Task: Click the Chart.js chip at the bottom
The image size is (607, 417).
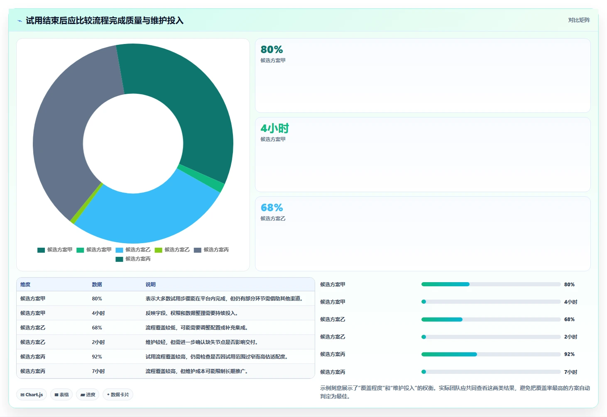Action: (32, 395)
